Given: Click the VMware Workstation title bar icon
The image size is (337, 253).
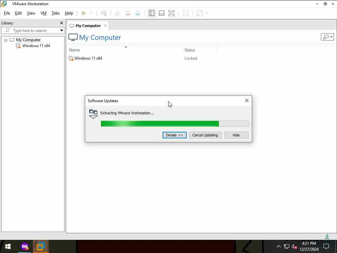Looking at the screenshot, I should (4, 4).
